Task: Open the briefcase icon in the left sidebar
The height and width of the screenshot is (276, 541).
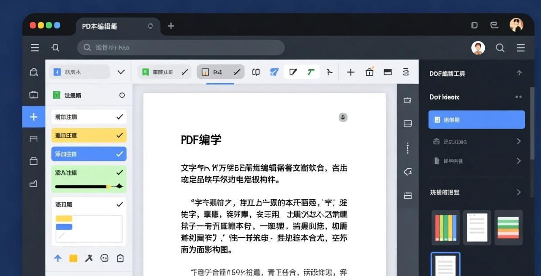Action: click(34, 95)
